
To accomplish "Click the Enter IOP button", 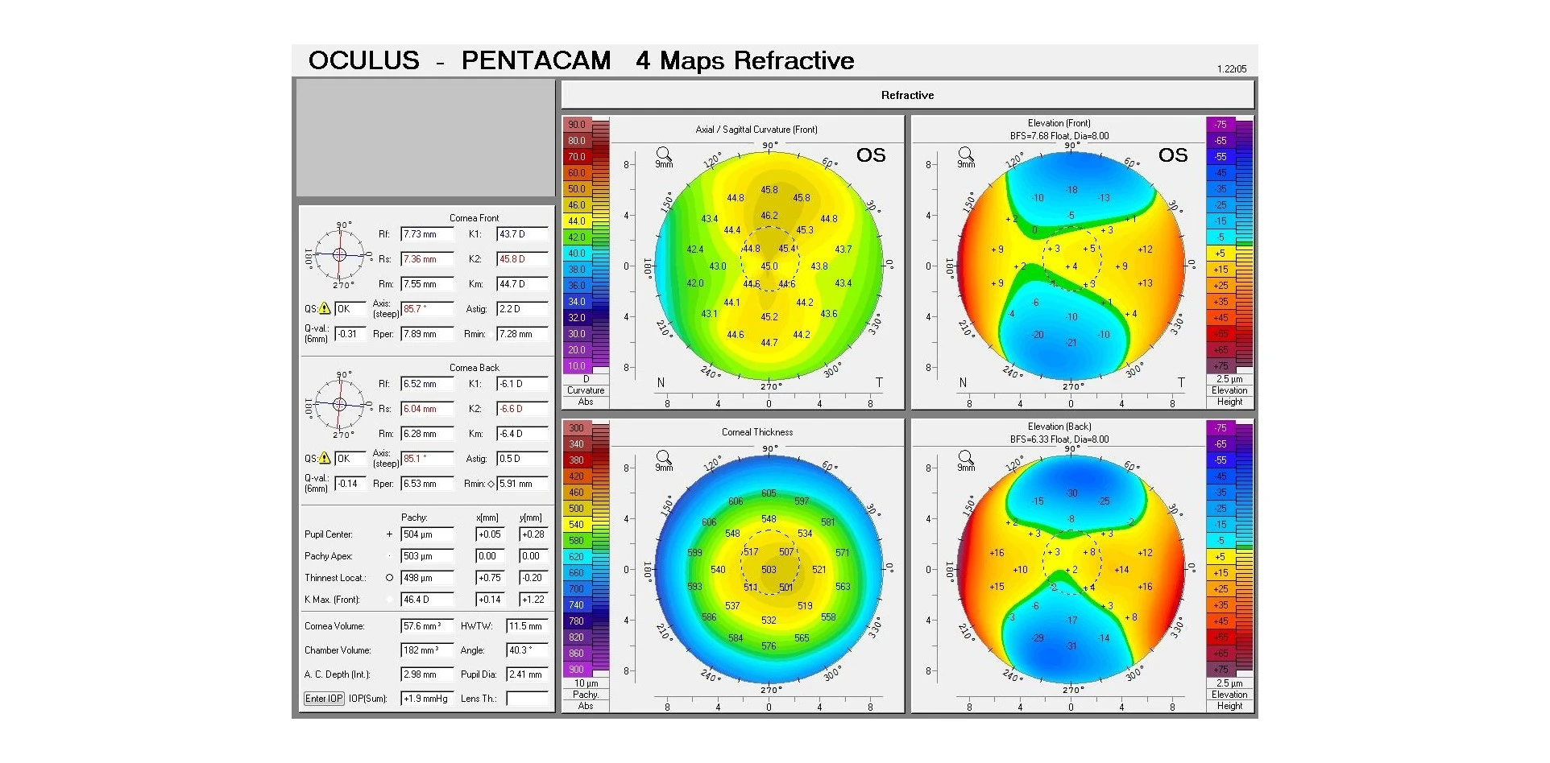I will (x=324, y=699).
